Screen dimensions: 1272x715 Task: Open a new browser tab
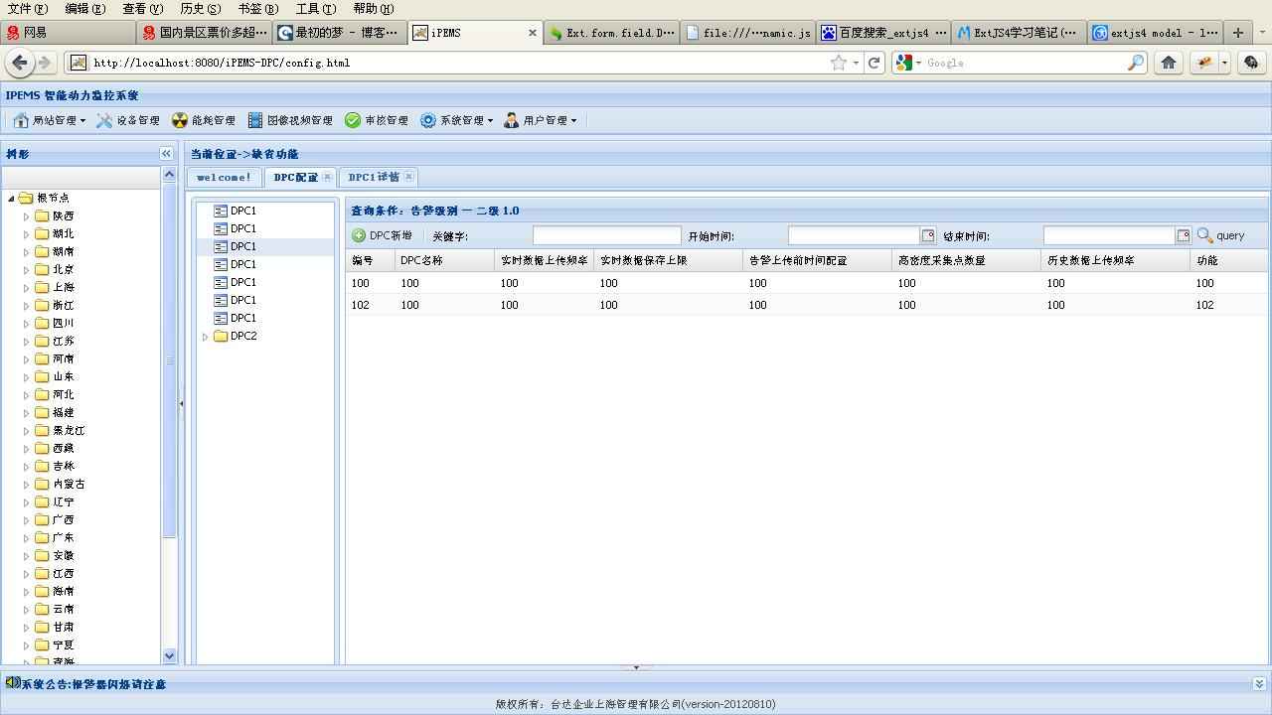[1237, 33]
